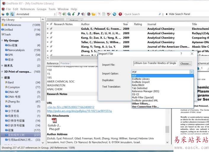Open the Help menu

click(x=74, y=9)
